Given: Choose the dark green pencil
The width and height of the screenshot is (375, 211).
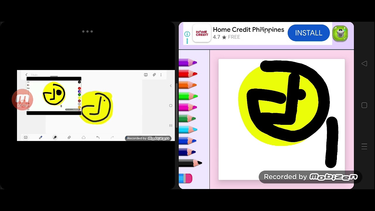Looking at the screenshot, I should point(187,118).
